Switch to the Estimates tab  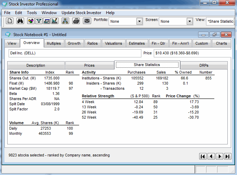[x=137, y=43]
